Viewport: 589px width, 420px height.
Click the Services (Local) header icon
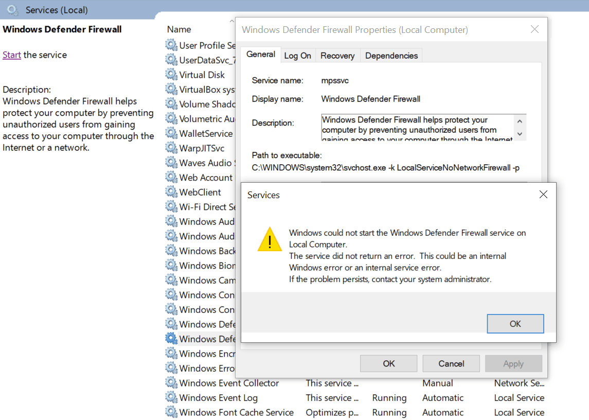coord(13,10)
